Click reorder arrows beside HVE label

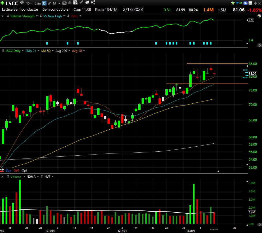click(x=42, y=177)
